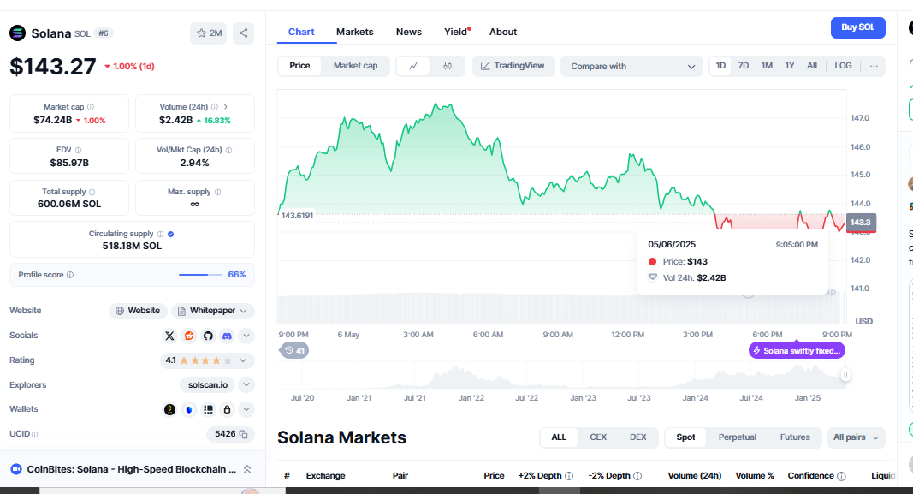Click the Circulating supply info icon
This screenshot has width=913, height=494.
160,234
